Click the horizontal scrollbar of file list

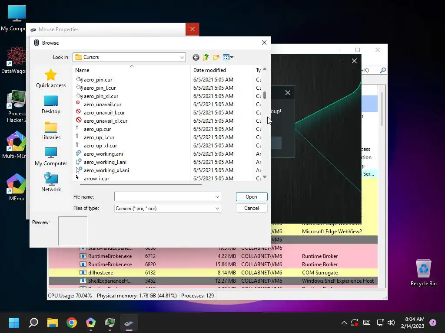[x=141, y=184]
